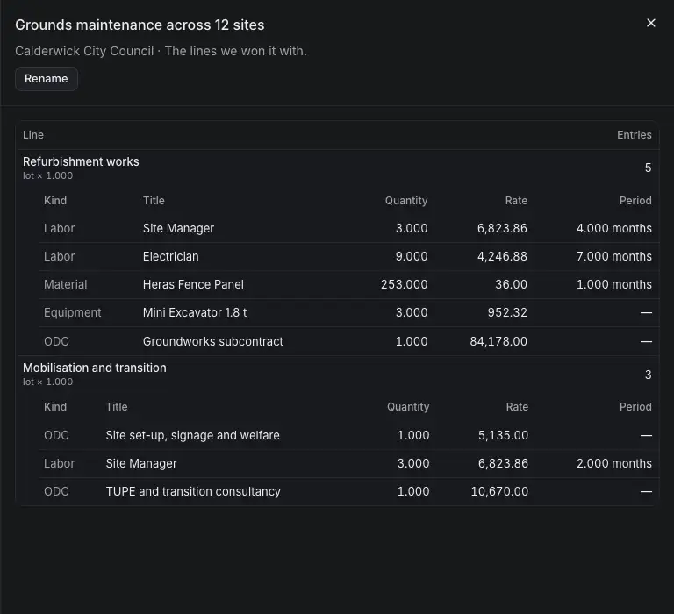The image size is (674, 614).
Task: Click the 10,670.00 rate value
Action: (499, 491)
